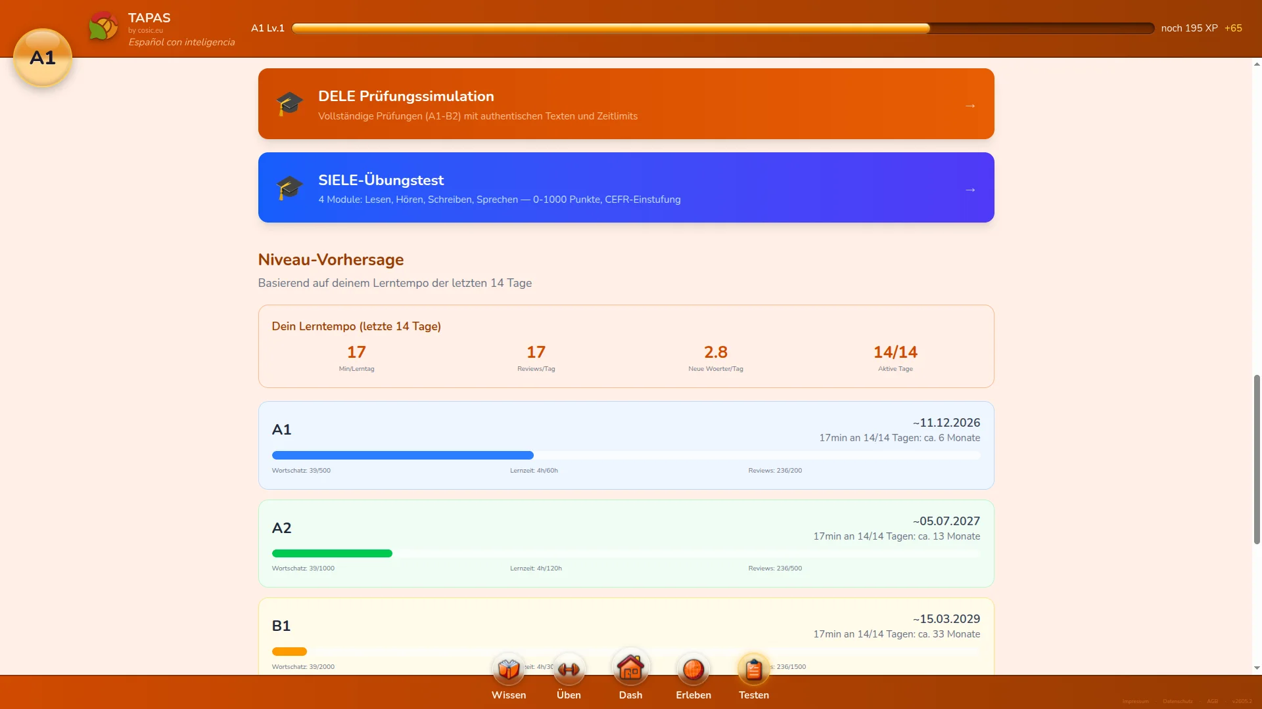Click the 'ca. 33 Monate' B1 estimate
This screenshot has height=709, width=1262.
pyautogui.click(x=949, y=634)
